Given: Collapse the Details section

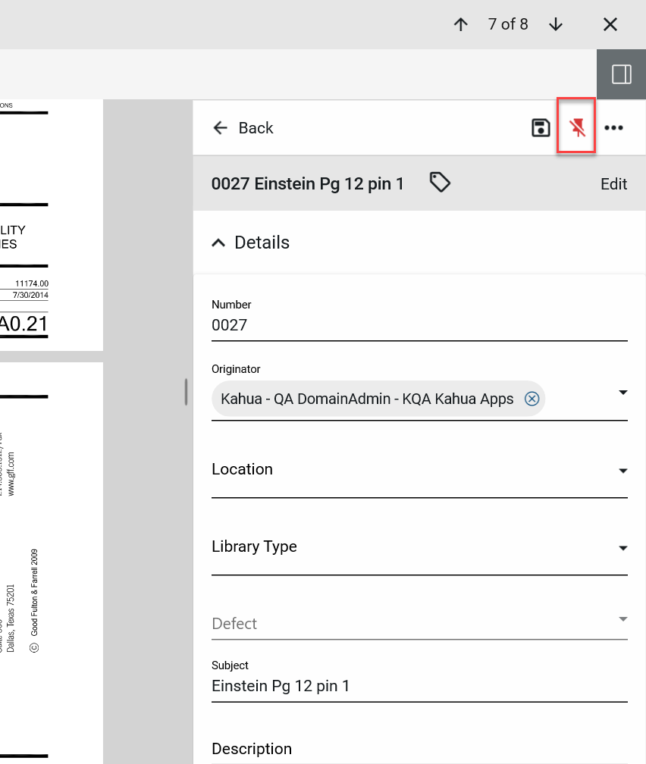Looking at the screenshot, I should coord(218,243).
